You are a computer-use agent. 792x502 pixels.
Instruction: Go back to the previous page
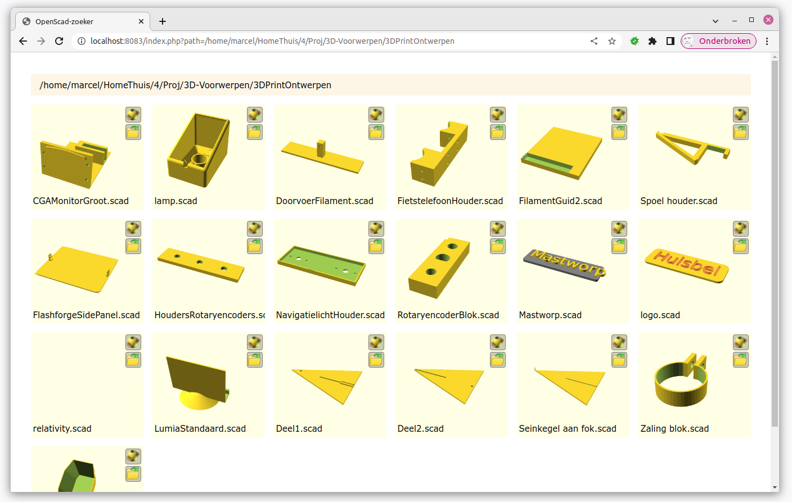click(x=23, y=41)
